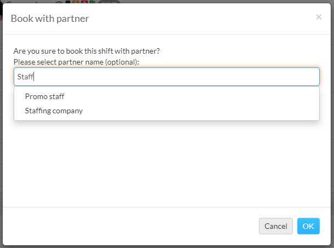334x248 pixels.
Task: Click blank space in the suggestion dropdown
Action: [x=202, y=103]
